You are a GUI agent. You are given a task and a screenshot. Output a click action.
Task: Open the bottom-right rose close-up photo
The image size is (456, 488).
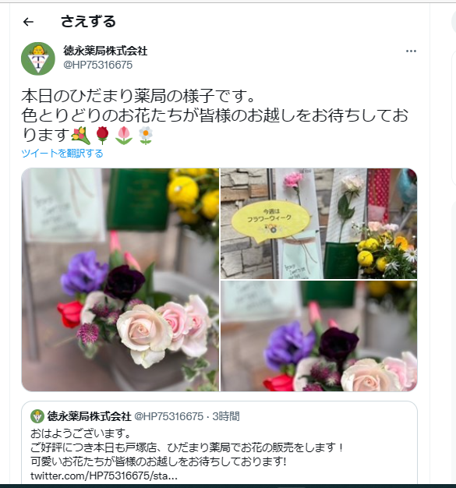point(319,336)
